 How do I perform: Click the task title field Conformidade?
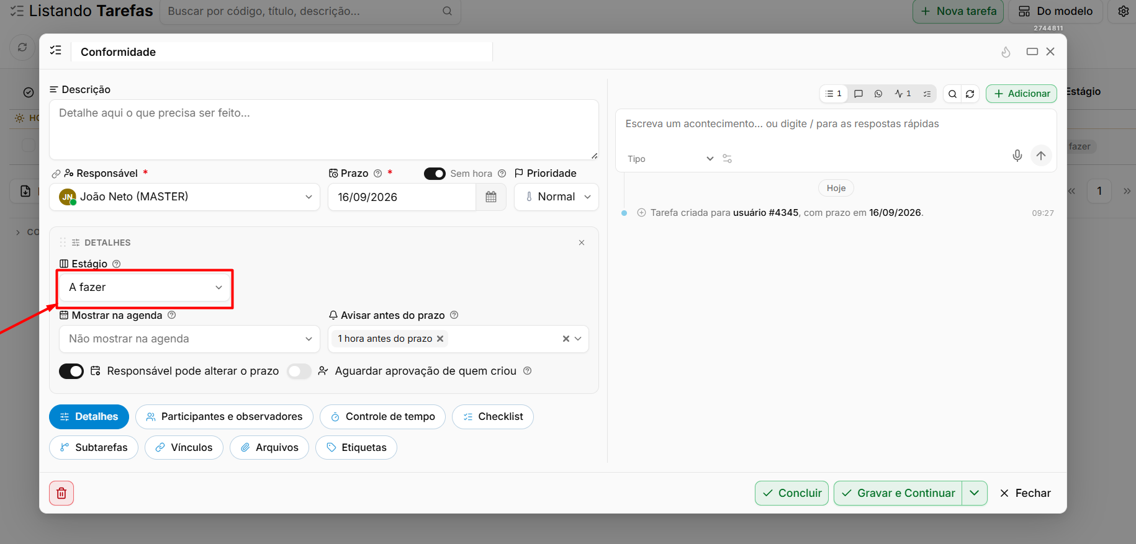pyautogui.click(x=282, y=52)
